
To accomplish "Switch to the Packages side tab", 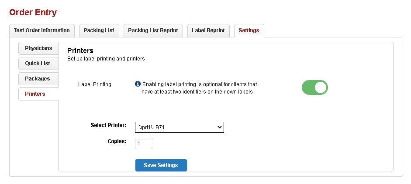I will tap(38, 79).
